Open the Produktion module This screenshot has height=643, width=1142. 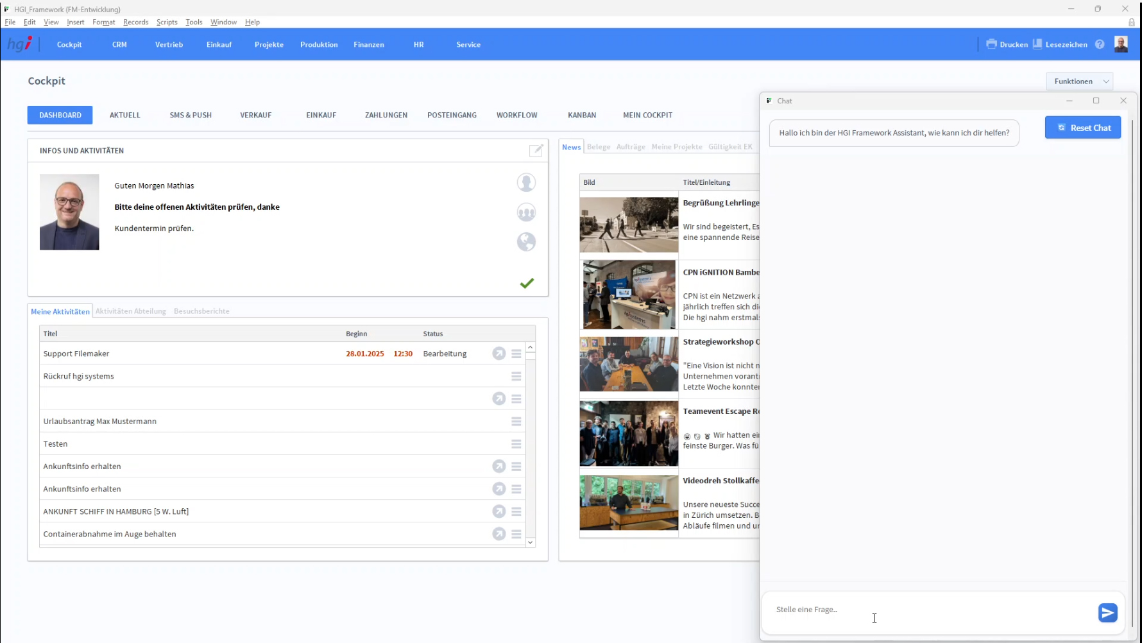[319, 44]
